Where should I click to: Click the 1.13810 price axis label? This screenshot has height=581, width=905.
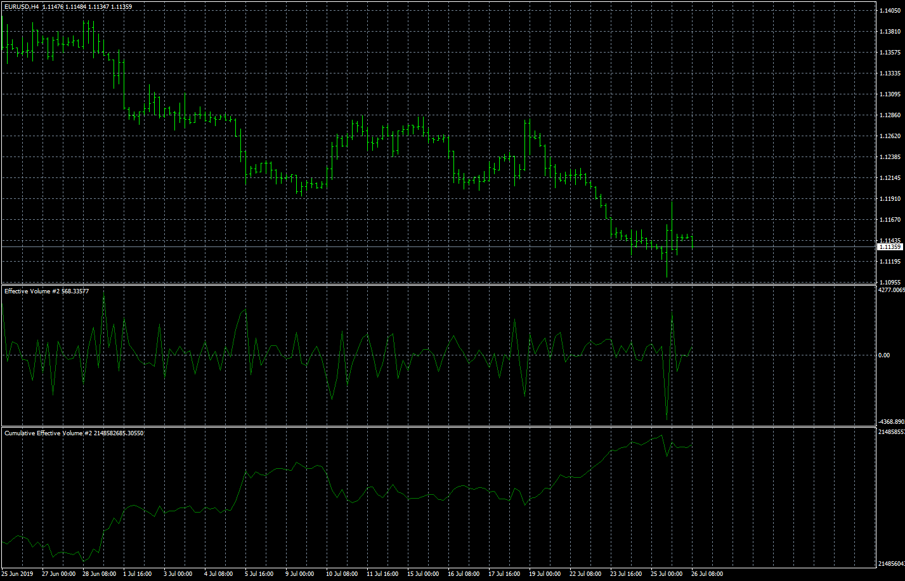pos(891,31)
